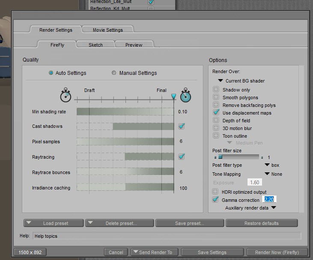Open Tone Mapping None dropdown

[x=273, y=174]
